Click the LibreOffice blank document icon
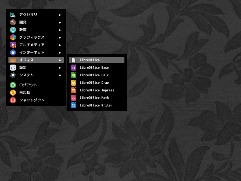This screenshot has width=241, height=181. point(74,60)
